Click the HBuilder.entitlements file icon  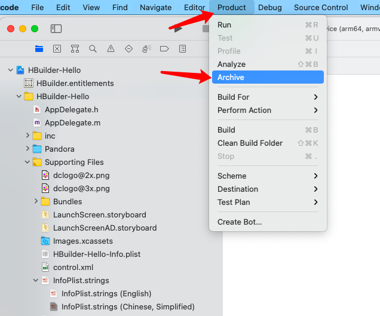tap(29, 83)
